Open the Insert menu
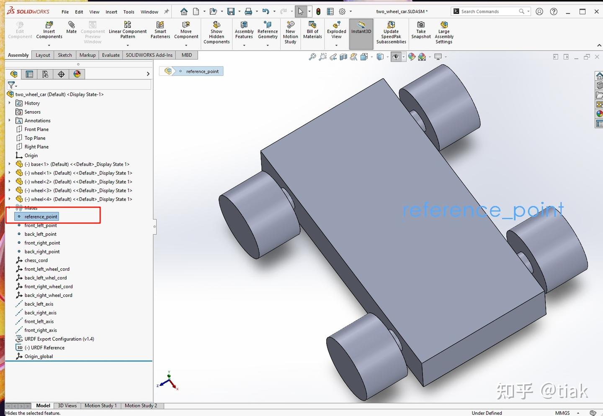This screenshot has width=603, height=416. [111, 12]
